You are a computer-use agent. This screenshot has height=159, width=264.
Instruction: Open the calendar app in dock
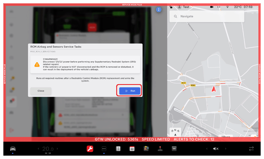[132, 149]
